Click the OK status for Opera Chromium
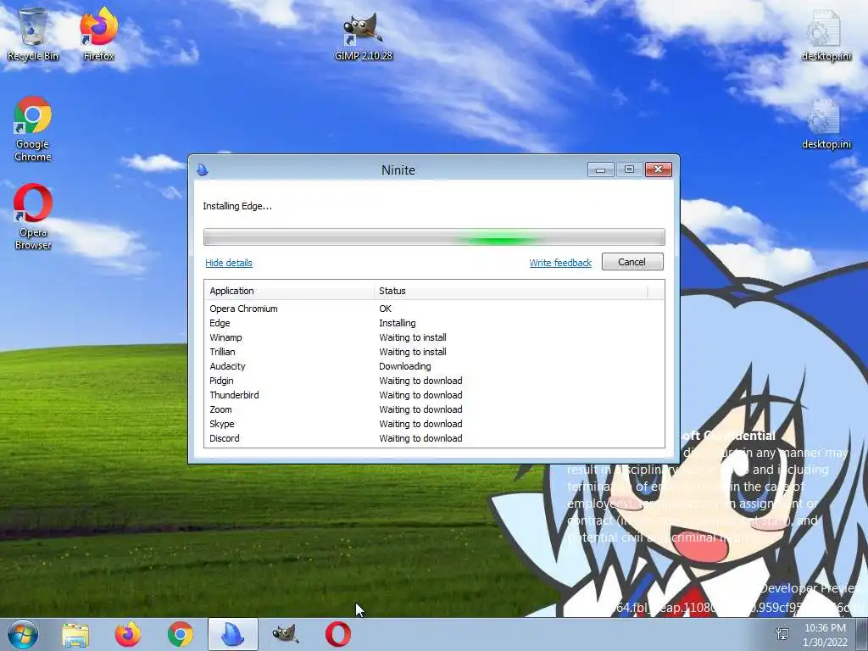 [x=386, y=309]
